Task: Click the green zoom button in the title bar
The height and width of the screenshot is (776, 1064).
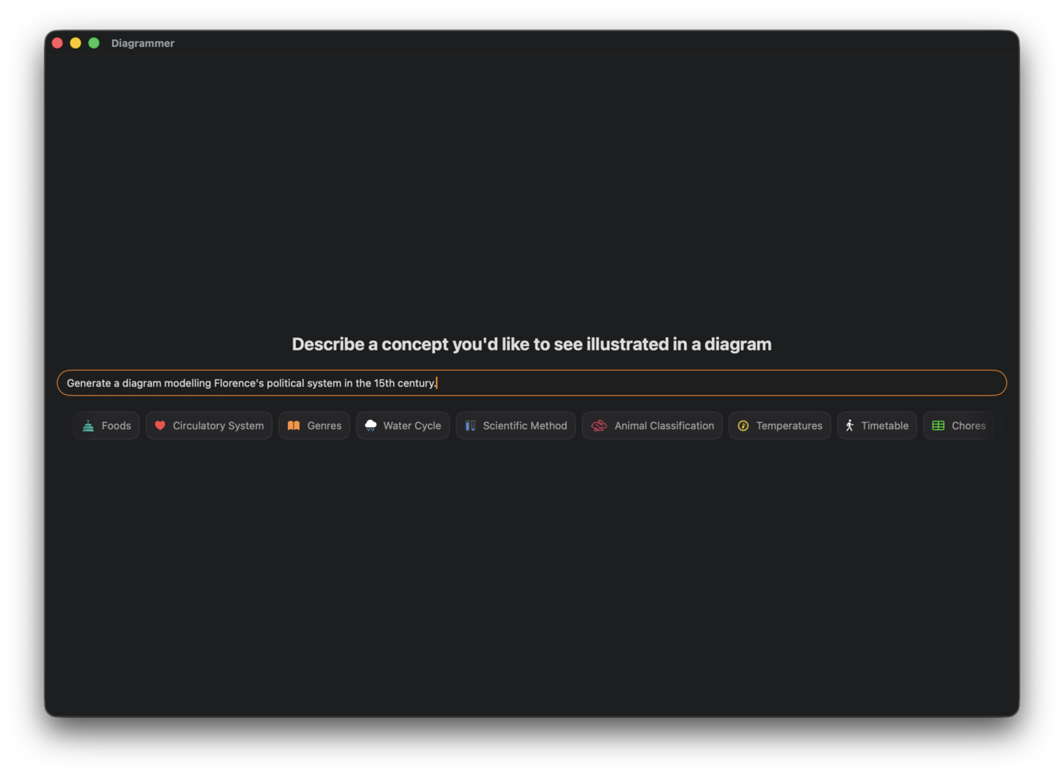Action: point(93,43)
